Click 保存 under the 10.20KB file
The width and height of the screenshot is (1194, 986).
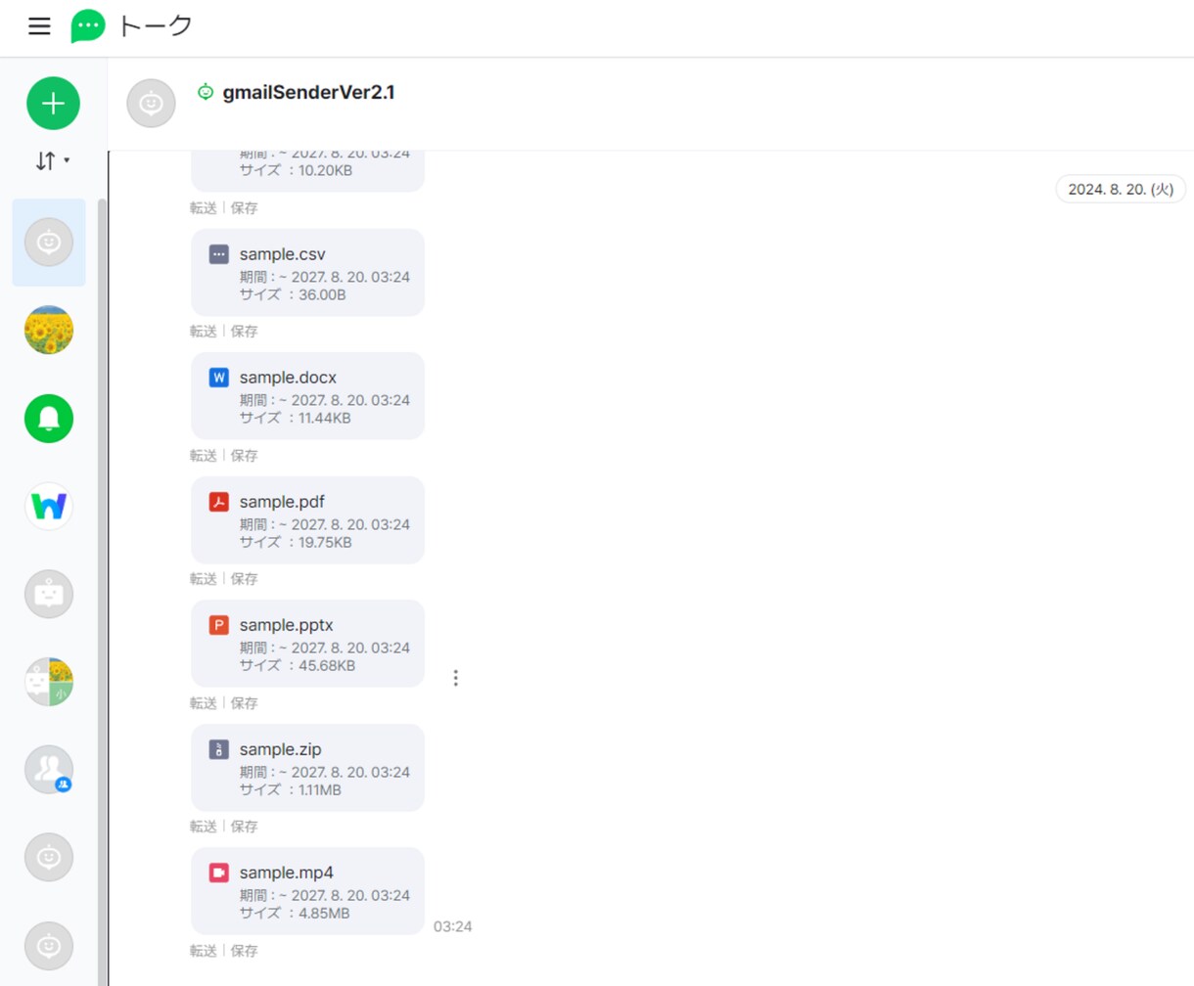click(245, 207)
